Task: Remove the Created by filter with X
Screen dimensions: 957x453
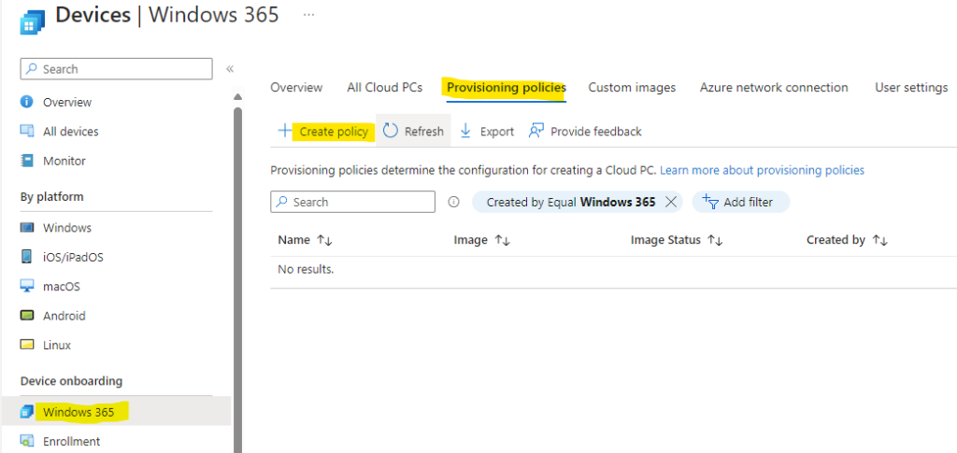Action: [670, 202]
